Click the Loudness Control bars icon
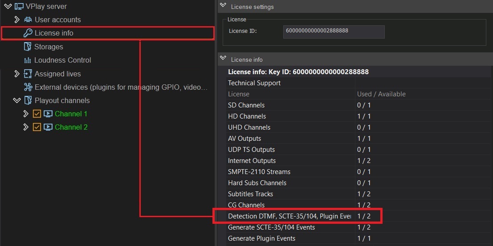Viewport: 493px width, 246px height. (x=28, y=60)
